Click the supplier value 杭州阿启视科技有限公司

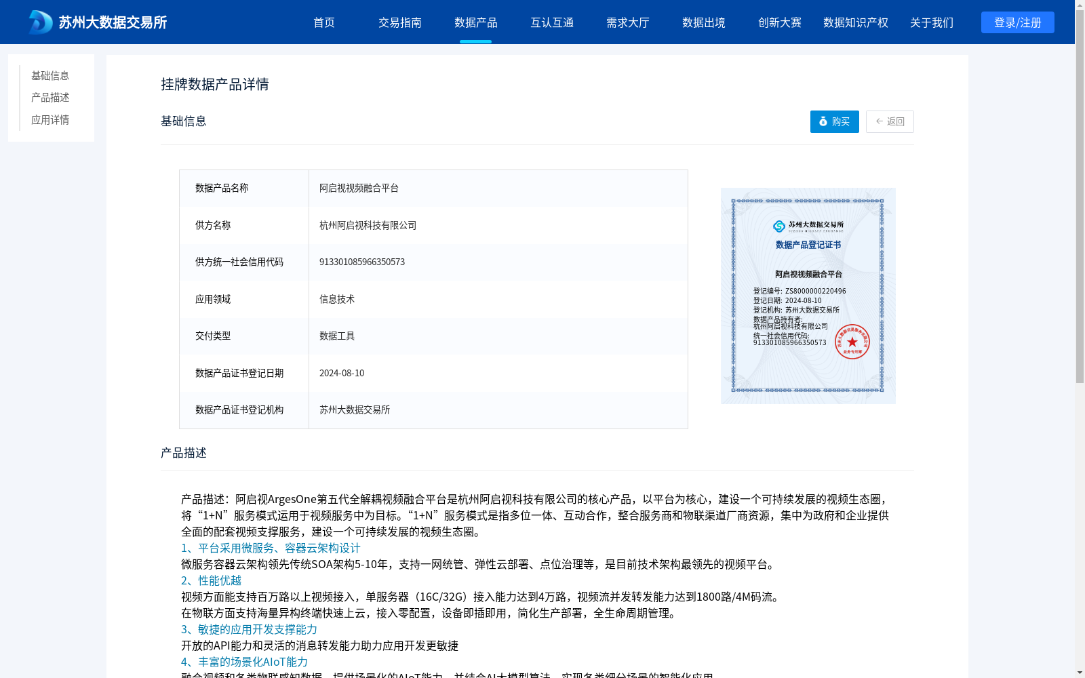(368, 225)
